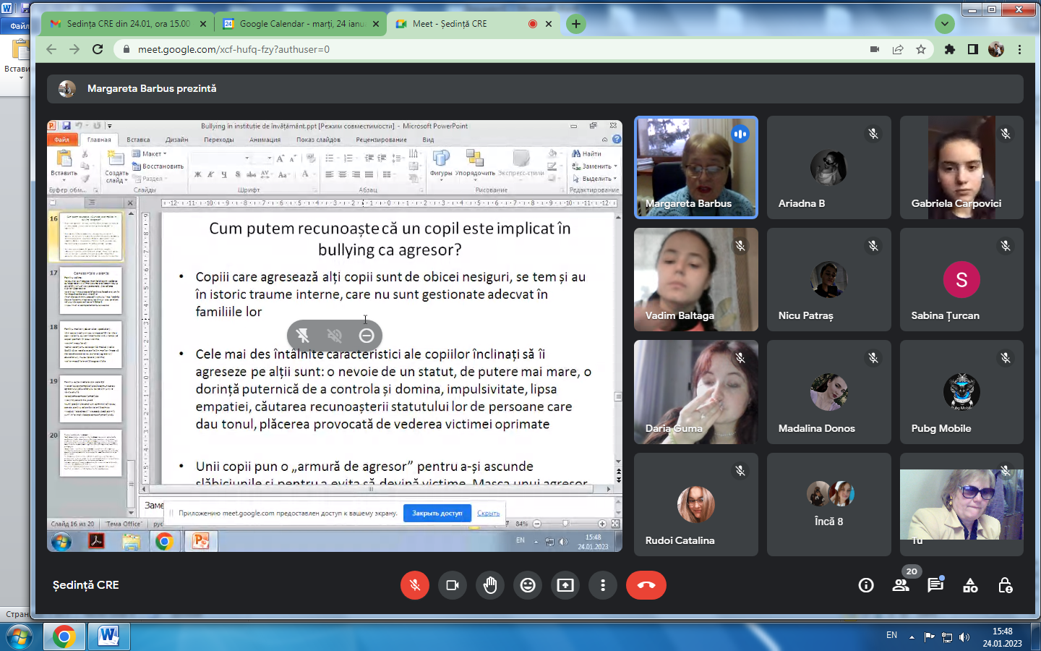Click the 'Încă 8' more participants tile
Image resolution: width=1041 pixels, height=651 pixels.
(x=828, y=505)
